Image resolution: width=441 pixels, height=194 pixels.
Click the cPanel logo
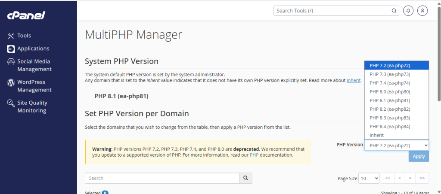[26, 15]
